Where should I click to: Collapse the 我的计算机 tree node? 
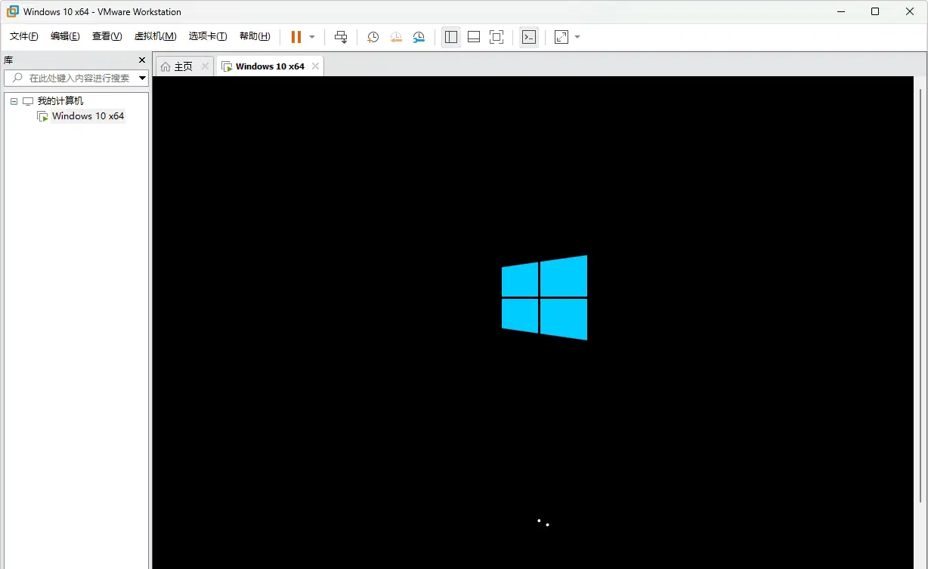(14, 101)
